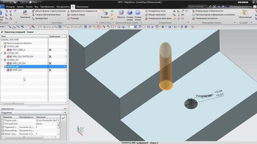Open the Кривая ribbon tab

[20, 7]
